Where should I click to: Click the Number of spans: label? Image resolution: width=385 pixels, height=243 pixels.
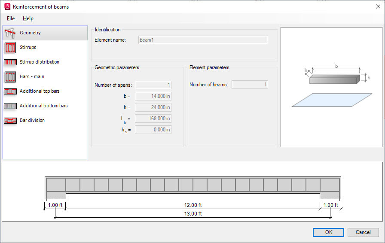coord(113,85)
